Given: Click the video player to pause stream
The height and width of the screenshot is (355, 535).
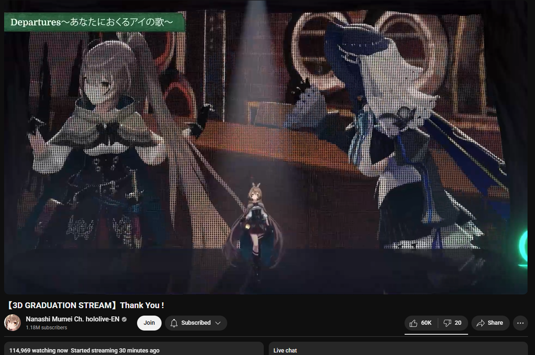Looking at the screenshot, I should tap(266, 147).
